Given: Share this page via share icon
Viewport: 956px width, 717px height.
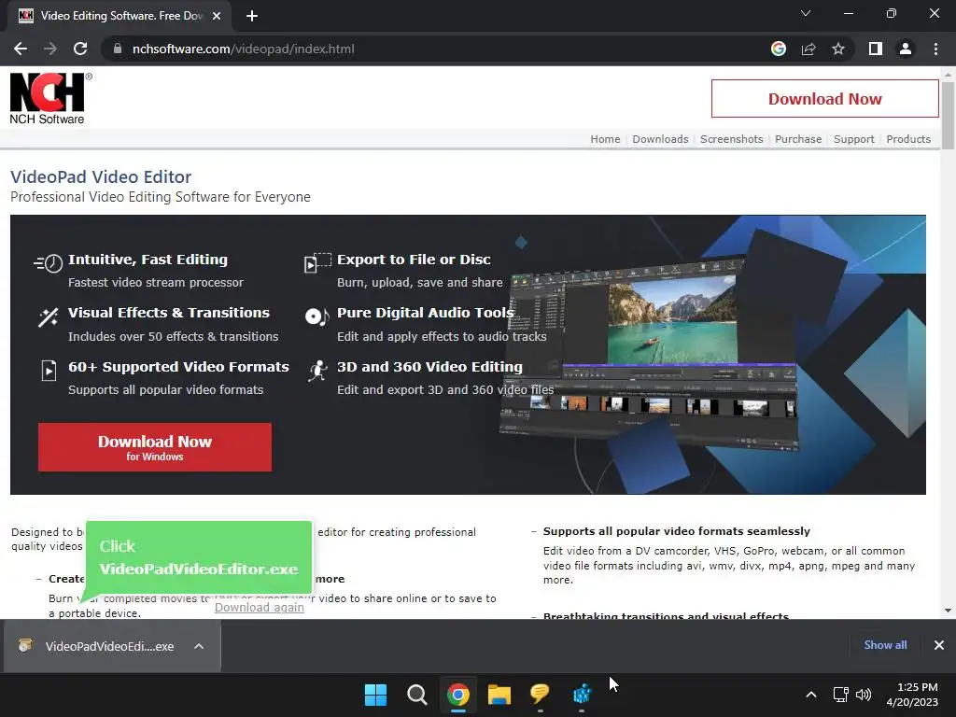Looking at the screenshot, I should coord(808,49).
